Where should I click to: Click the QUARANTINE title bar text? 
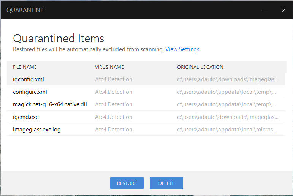[25, 10]
